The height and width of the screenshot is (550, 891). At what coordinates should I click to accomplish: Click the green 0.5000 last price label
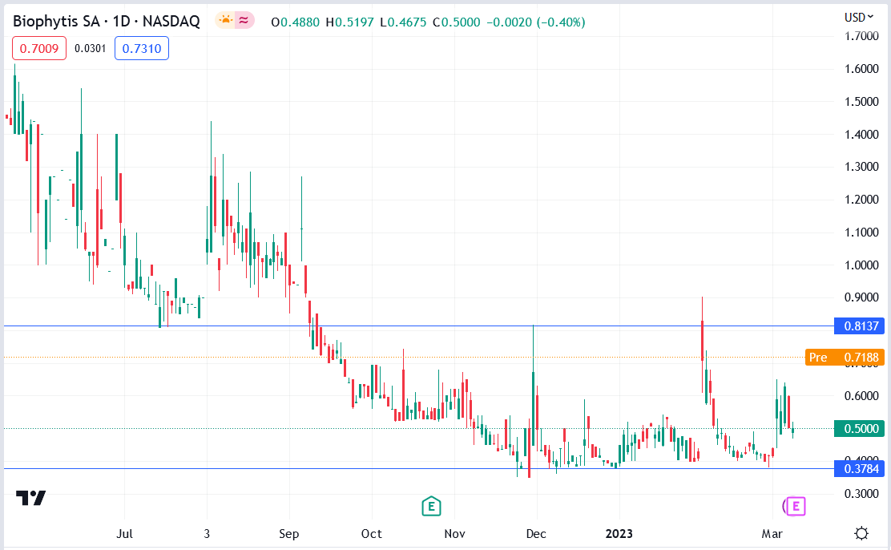[x=859, y=428]
